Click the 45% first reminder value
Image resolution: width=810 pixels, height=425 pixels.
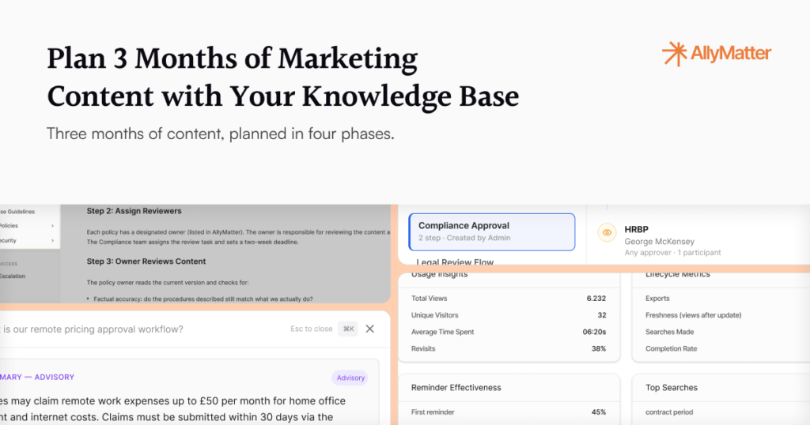(599, 412)
